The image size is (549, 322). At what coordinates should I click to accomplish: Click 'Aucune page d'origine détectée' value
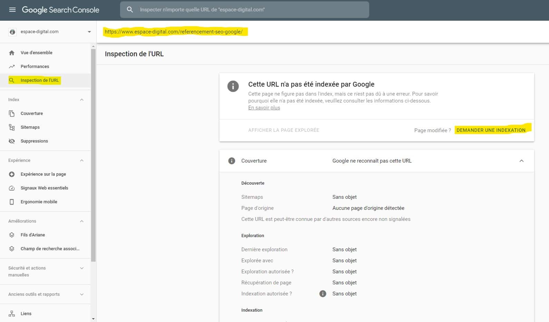coord(368,208)
